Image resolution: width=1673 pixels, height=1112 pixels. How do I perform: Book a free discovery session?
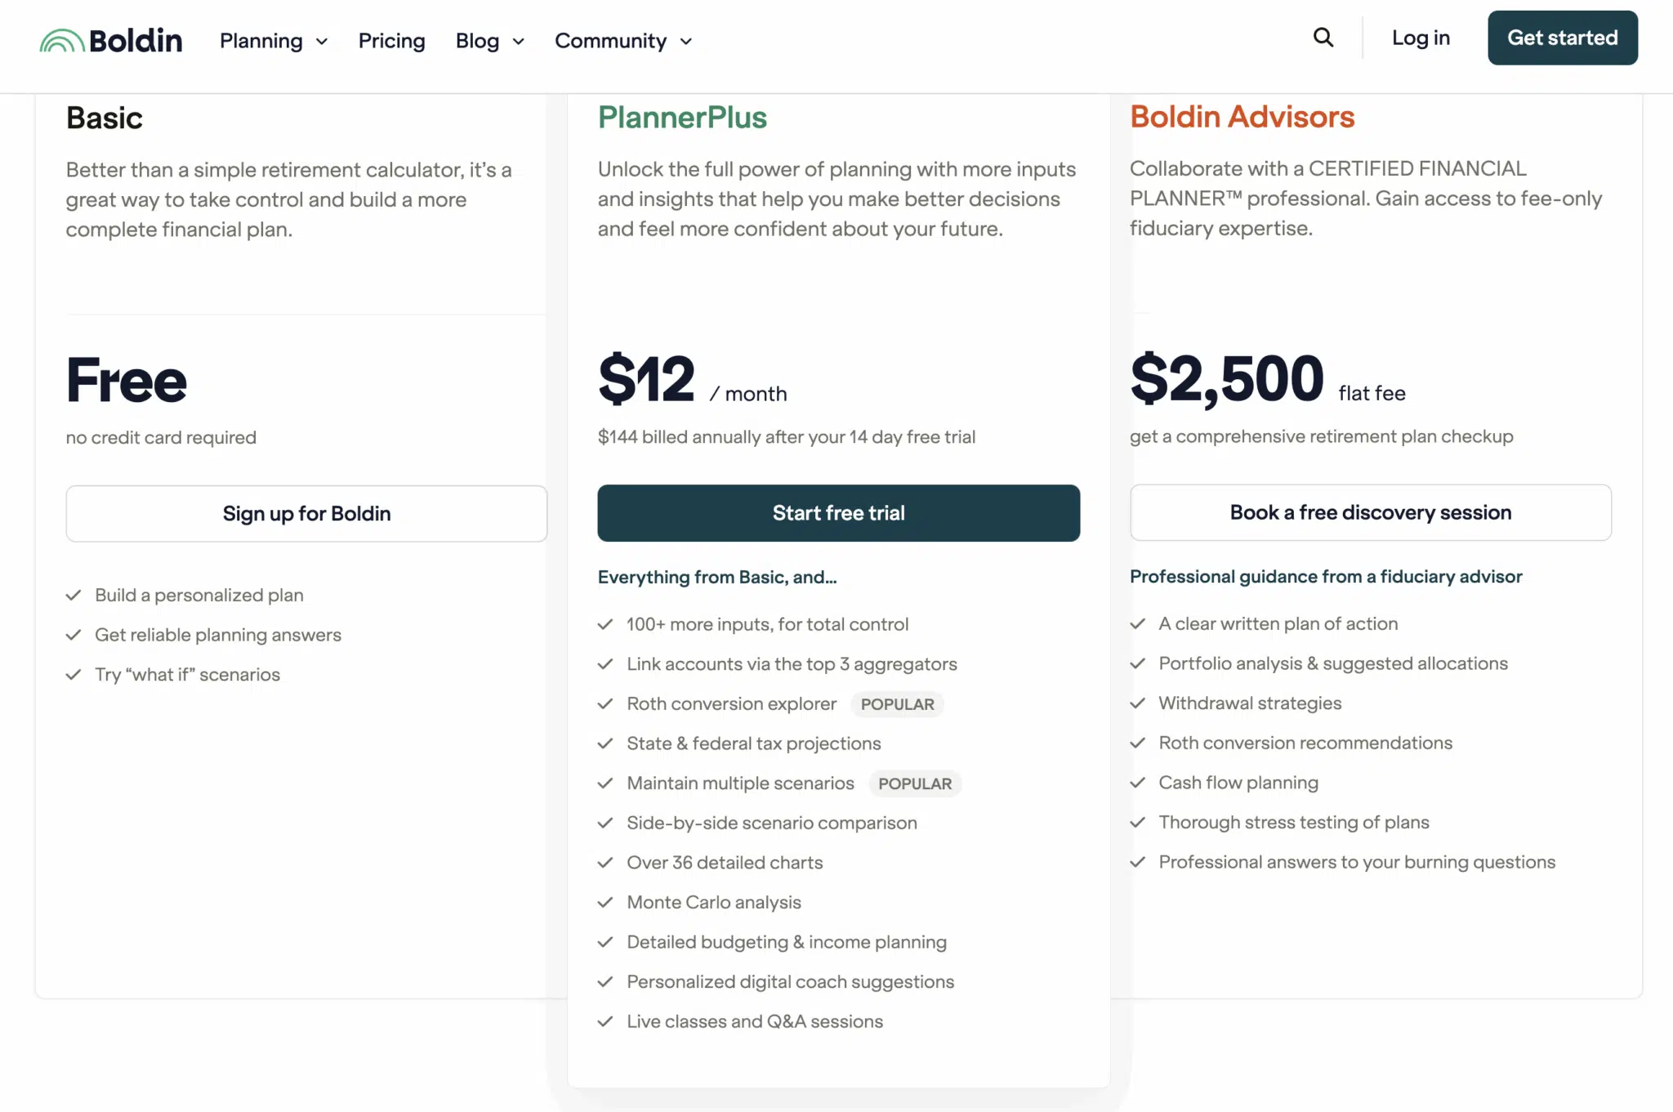[x=1370, y=512]
